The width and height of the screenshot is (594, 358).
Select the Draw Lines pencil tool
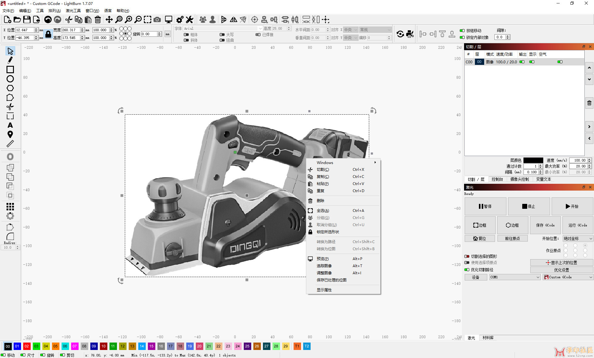pyautogui.click(x=10, y=60)
